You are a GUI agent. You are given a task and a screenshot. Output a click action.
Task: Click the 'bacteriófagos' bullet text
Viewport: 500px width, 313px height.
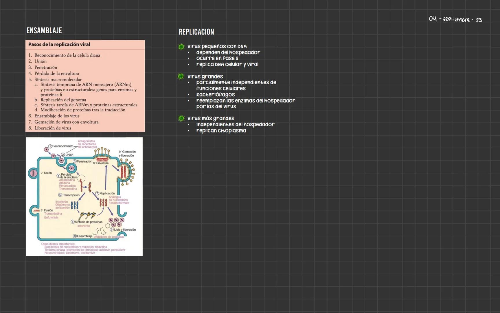coord(215,94)
